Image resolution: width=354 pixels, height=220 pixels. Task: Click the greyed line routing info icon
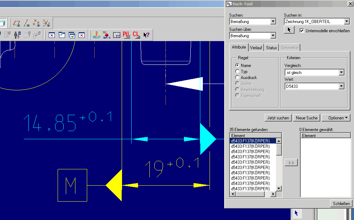pos(27,35)
